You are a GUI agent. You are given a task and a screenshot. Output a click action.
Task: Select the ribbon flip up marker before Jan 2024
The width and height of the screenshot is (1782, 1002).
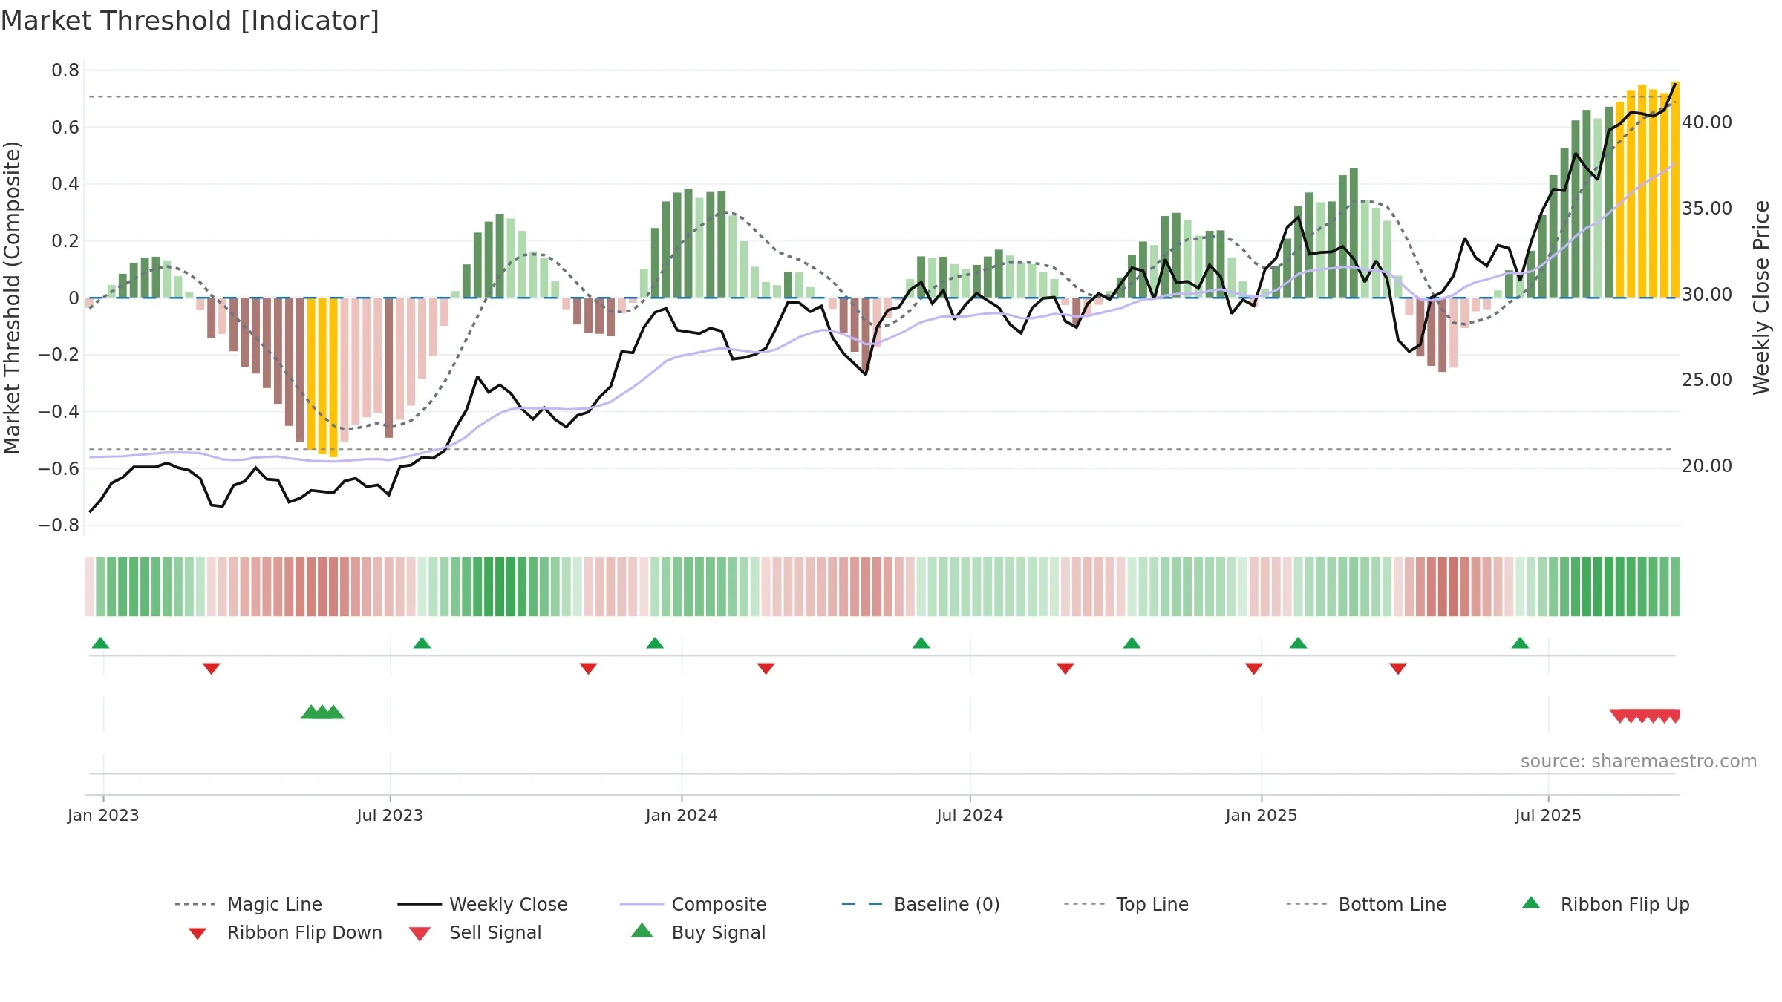click(655, 643)
